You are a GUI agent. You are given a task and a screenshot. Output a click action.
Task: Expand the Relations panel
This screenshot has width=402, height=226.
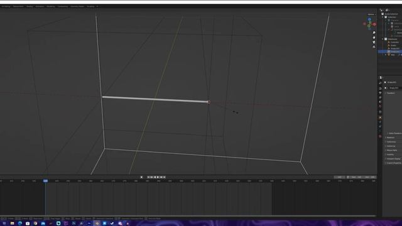pos(391,137)
